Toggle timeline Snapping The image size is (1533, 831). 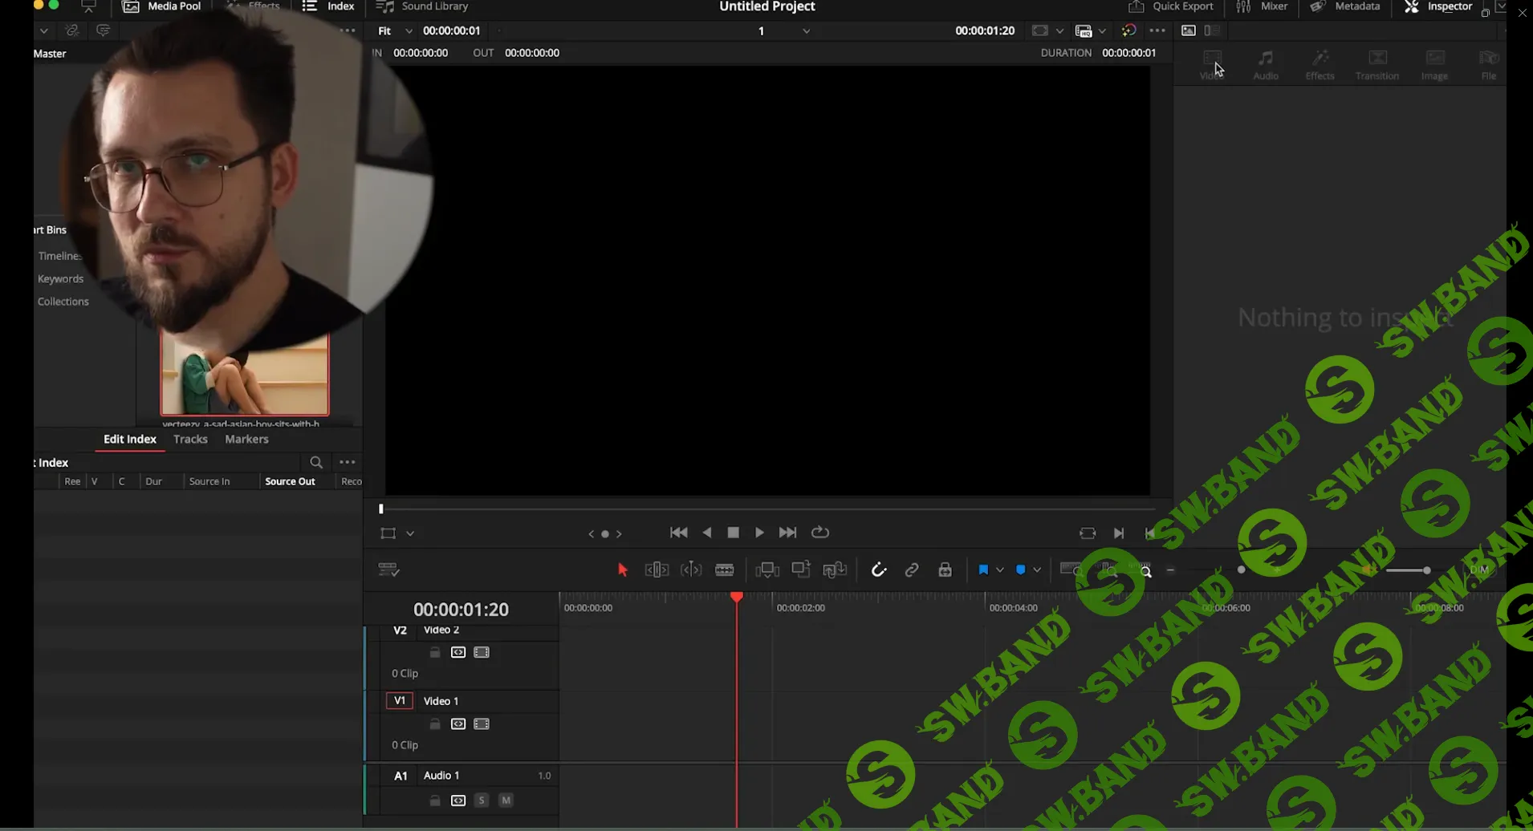coord(879,570)
